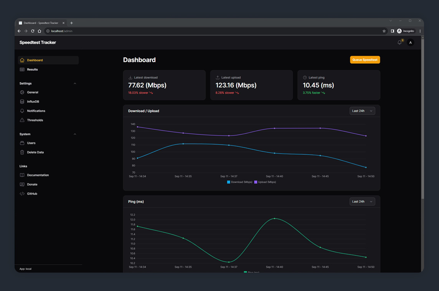Click the Documentation book icon
The height and width of the screenshot is (291, 439).
22,175
